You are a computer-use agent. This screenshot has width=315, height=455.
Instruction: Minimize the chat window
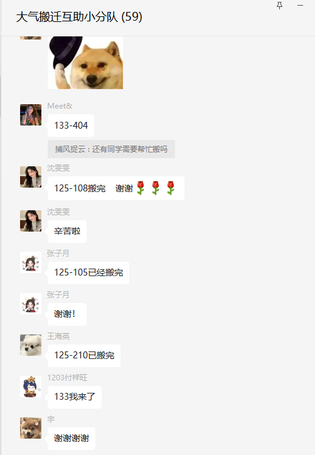(300, 6)
